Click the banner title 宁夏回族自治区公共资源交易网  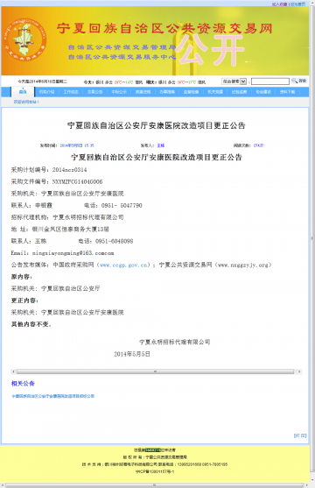(164, 28)
